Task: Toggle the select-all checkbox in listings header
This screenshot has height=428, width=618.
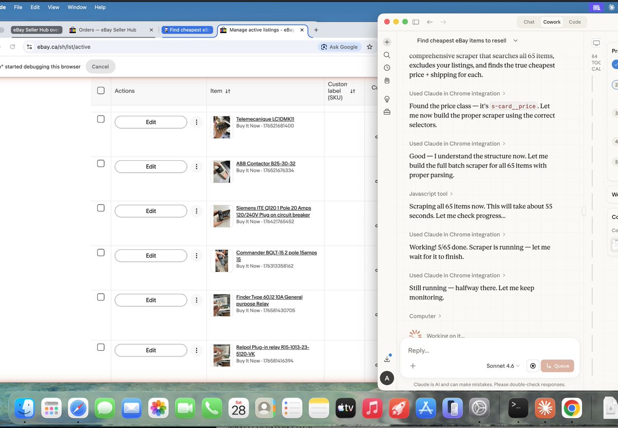Action: (x=101, y=91)
